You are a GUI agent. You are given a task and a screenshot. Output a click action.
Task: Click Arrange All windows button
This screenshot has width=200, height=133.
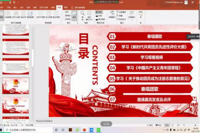coord(121,12)
